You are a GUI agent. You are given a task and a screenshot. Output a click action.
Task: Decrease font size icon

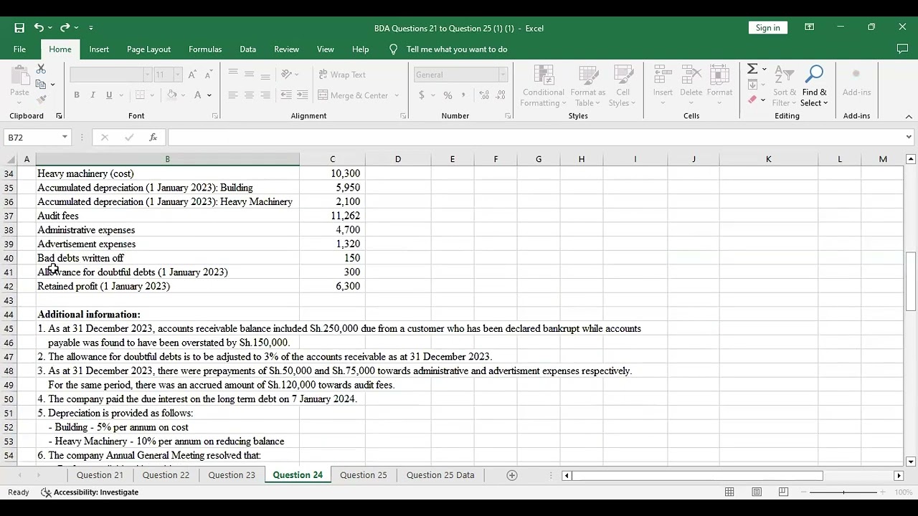click(208, 75)
